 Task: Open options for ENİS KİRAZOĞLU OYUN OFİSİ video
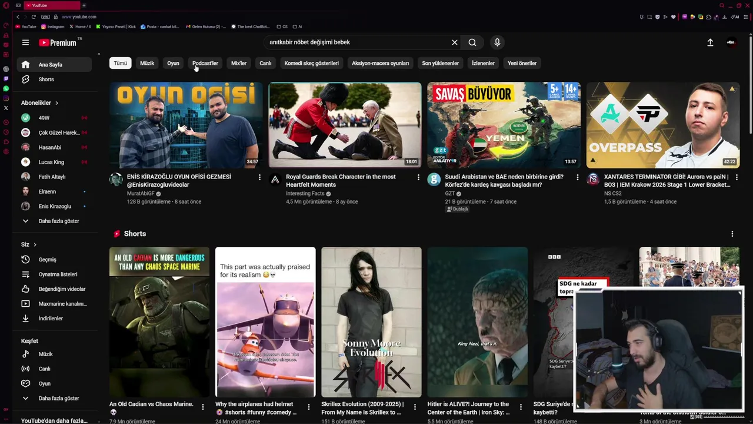tap(259, 177)
